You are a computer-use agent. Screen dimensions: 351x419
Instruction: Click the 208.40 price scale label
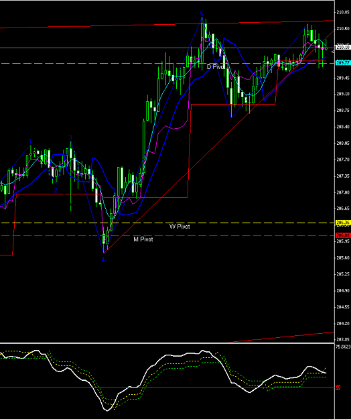[x=343, y=127]
